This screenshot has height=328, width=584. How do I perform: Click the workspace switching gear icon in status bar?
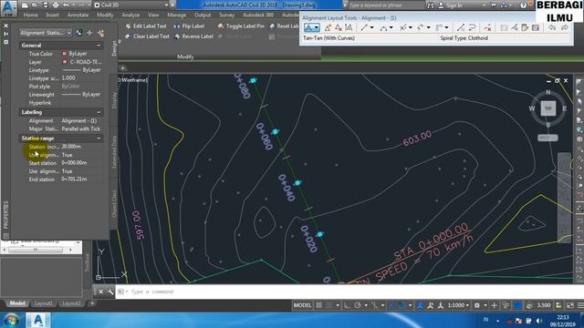pyautogui.click(x=476, y=305)
